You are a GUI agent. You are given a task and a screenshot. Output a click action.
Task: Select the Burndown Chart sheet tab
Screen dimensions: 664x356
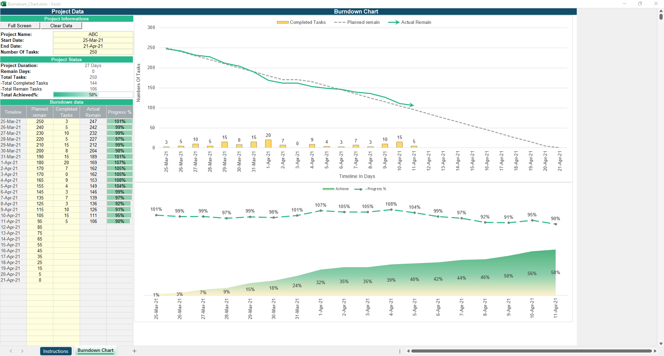96,350
